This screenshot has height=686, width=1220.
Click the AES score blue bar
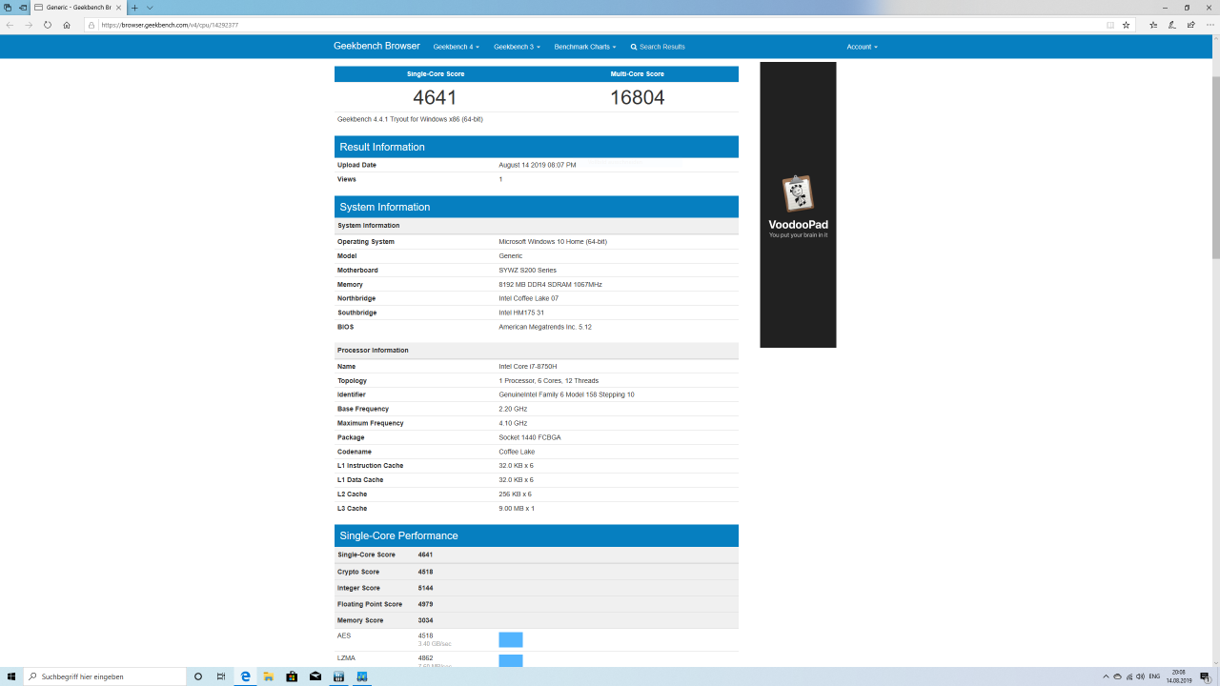[511, 639]
